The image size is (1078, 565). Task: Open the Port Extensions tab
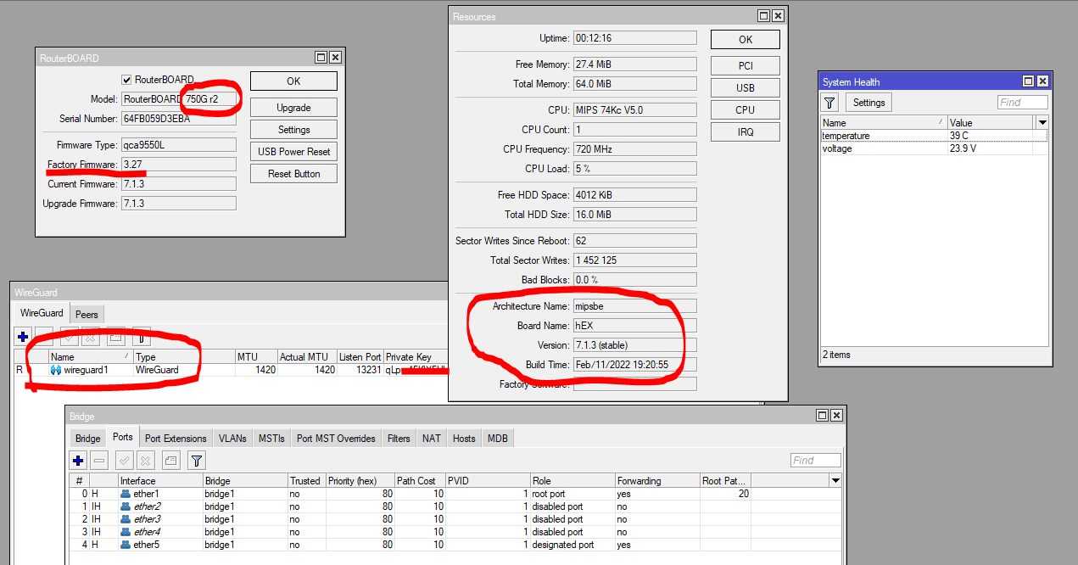coord(176,439)
